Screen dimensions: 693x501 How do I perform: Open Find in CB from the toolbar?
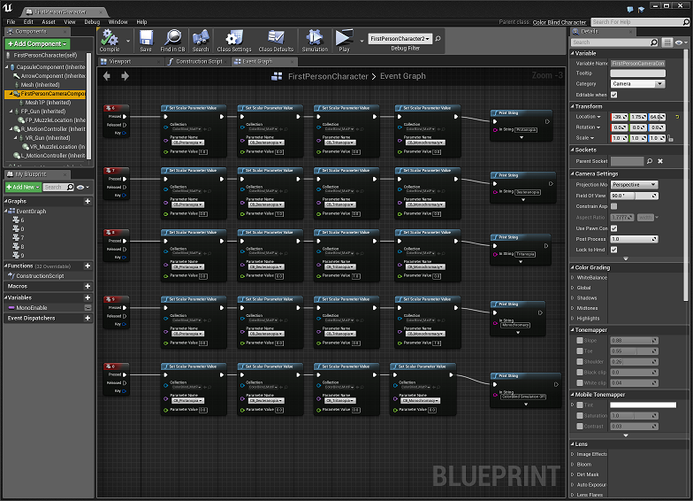tap(173, 41)
